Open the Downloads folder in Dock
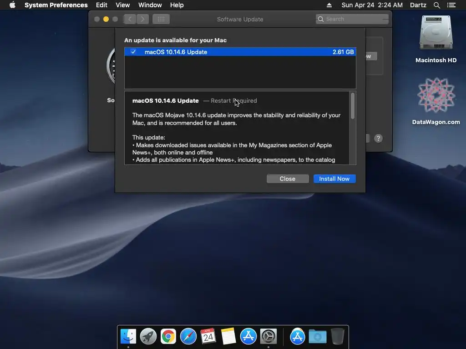The image size is (466, 349). [x=317, y=337]
